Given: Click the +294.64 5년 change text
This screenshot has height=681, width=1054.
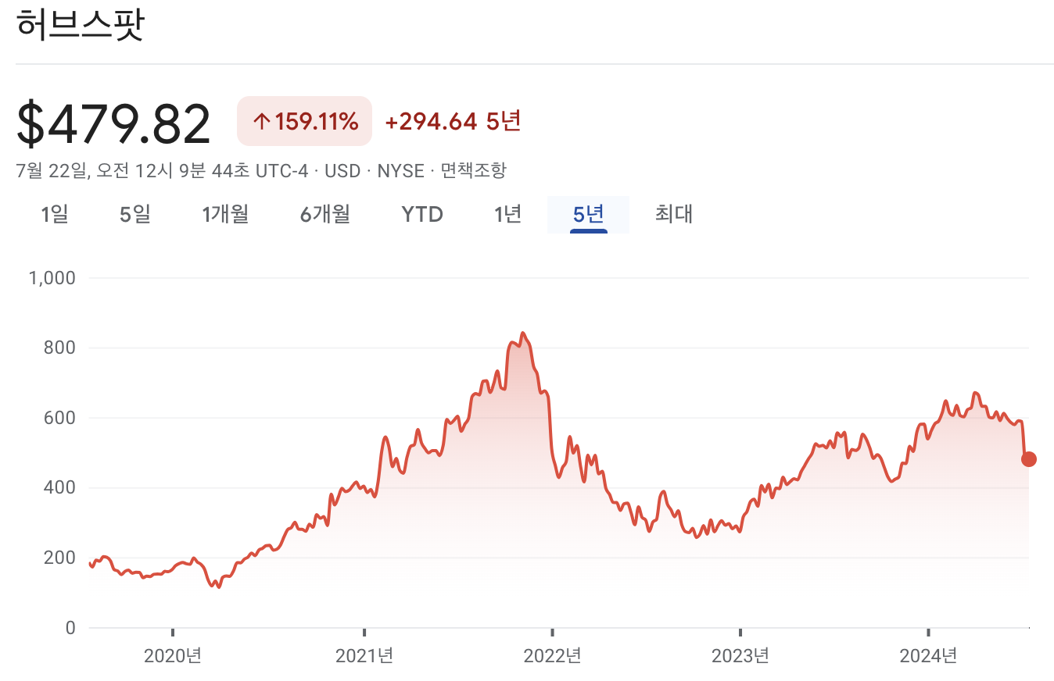Looking at the screenshot, I should pos(452,121).
